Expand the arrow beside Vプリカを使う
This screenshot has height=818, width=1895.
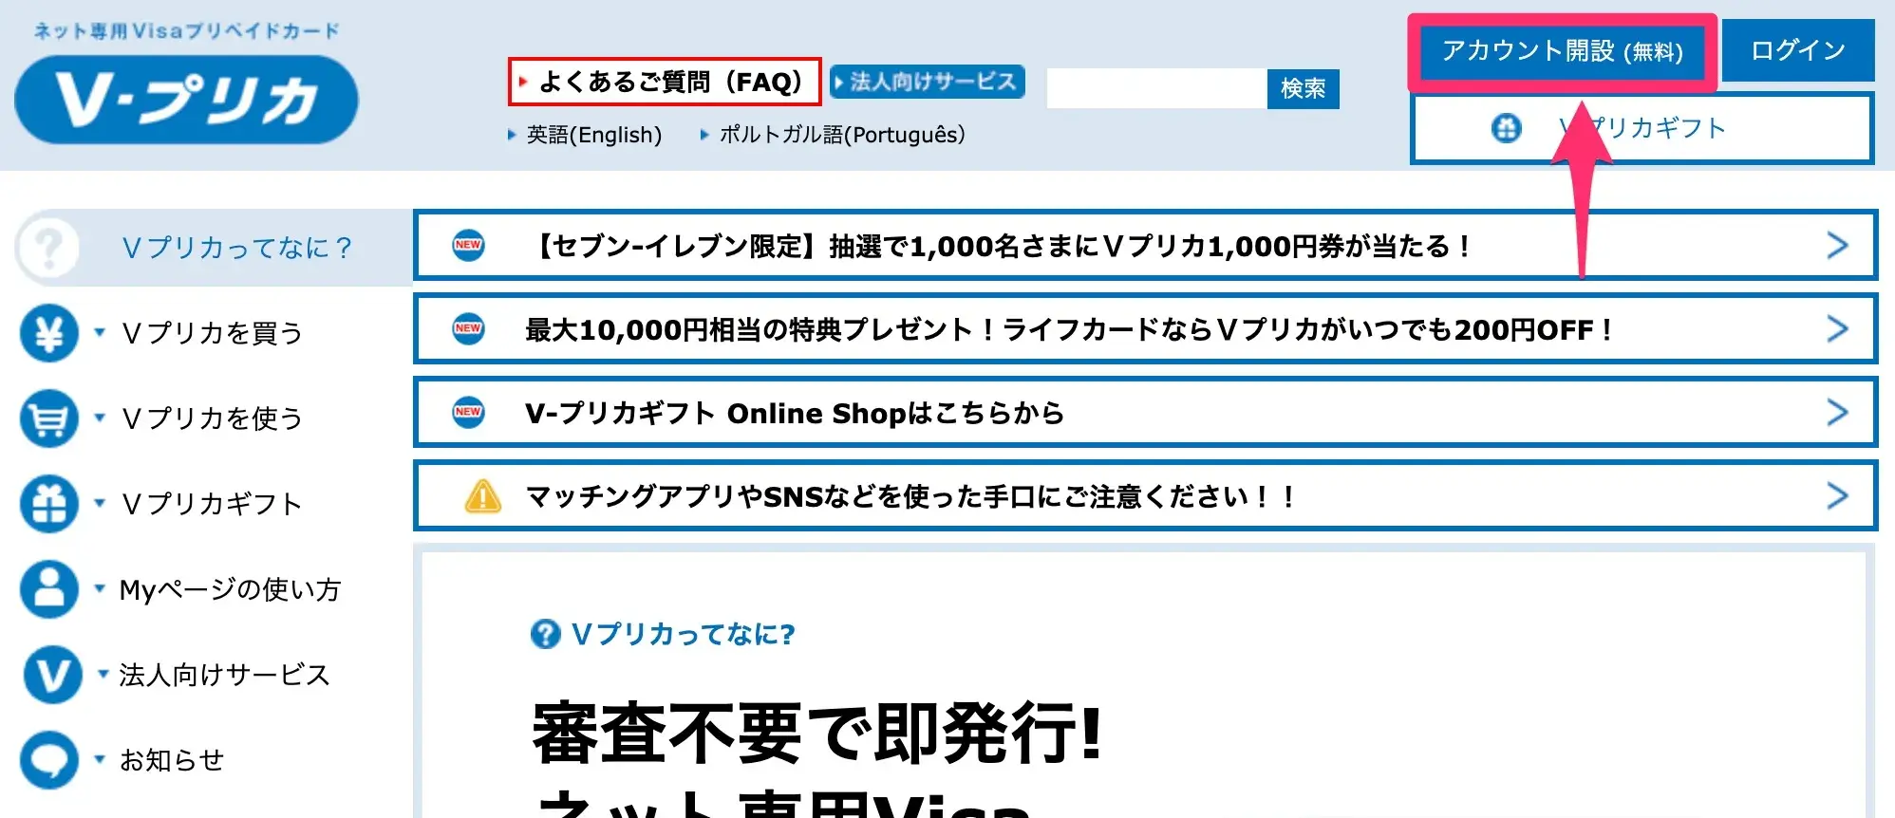[100, 418]
